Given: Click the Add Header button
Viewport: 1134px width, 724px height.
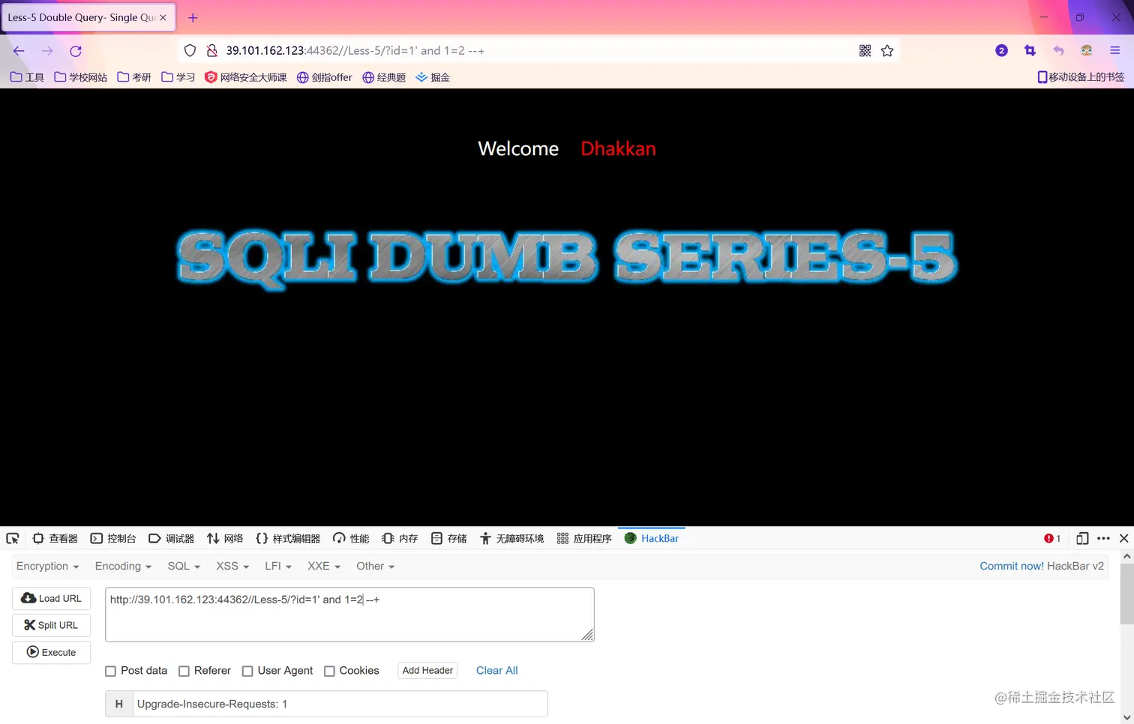Looking at the screenshot, I should click(427, 671).
